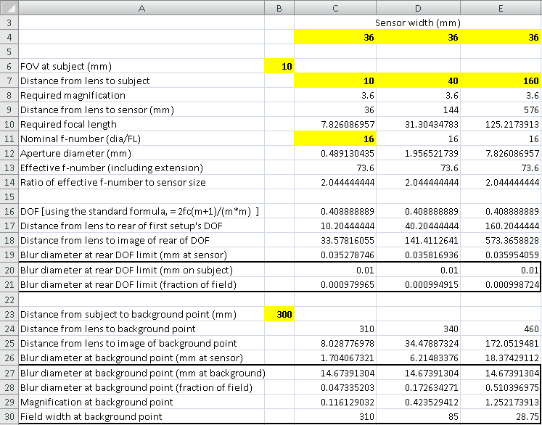Screen dimensions: 542x425
Task: Select lens-to-sensor distance value 576
Action: [501, 110]
